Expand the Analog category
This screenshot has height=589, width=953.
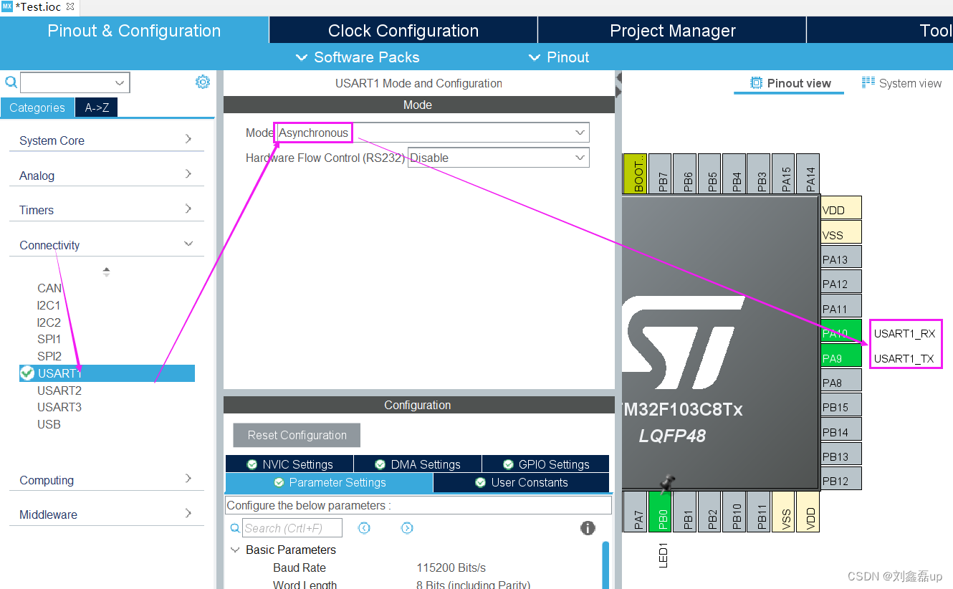(107, 175)
